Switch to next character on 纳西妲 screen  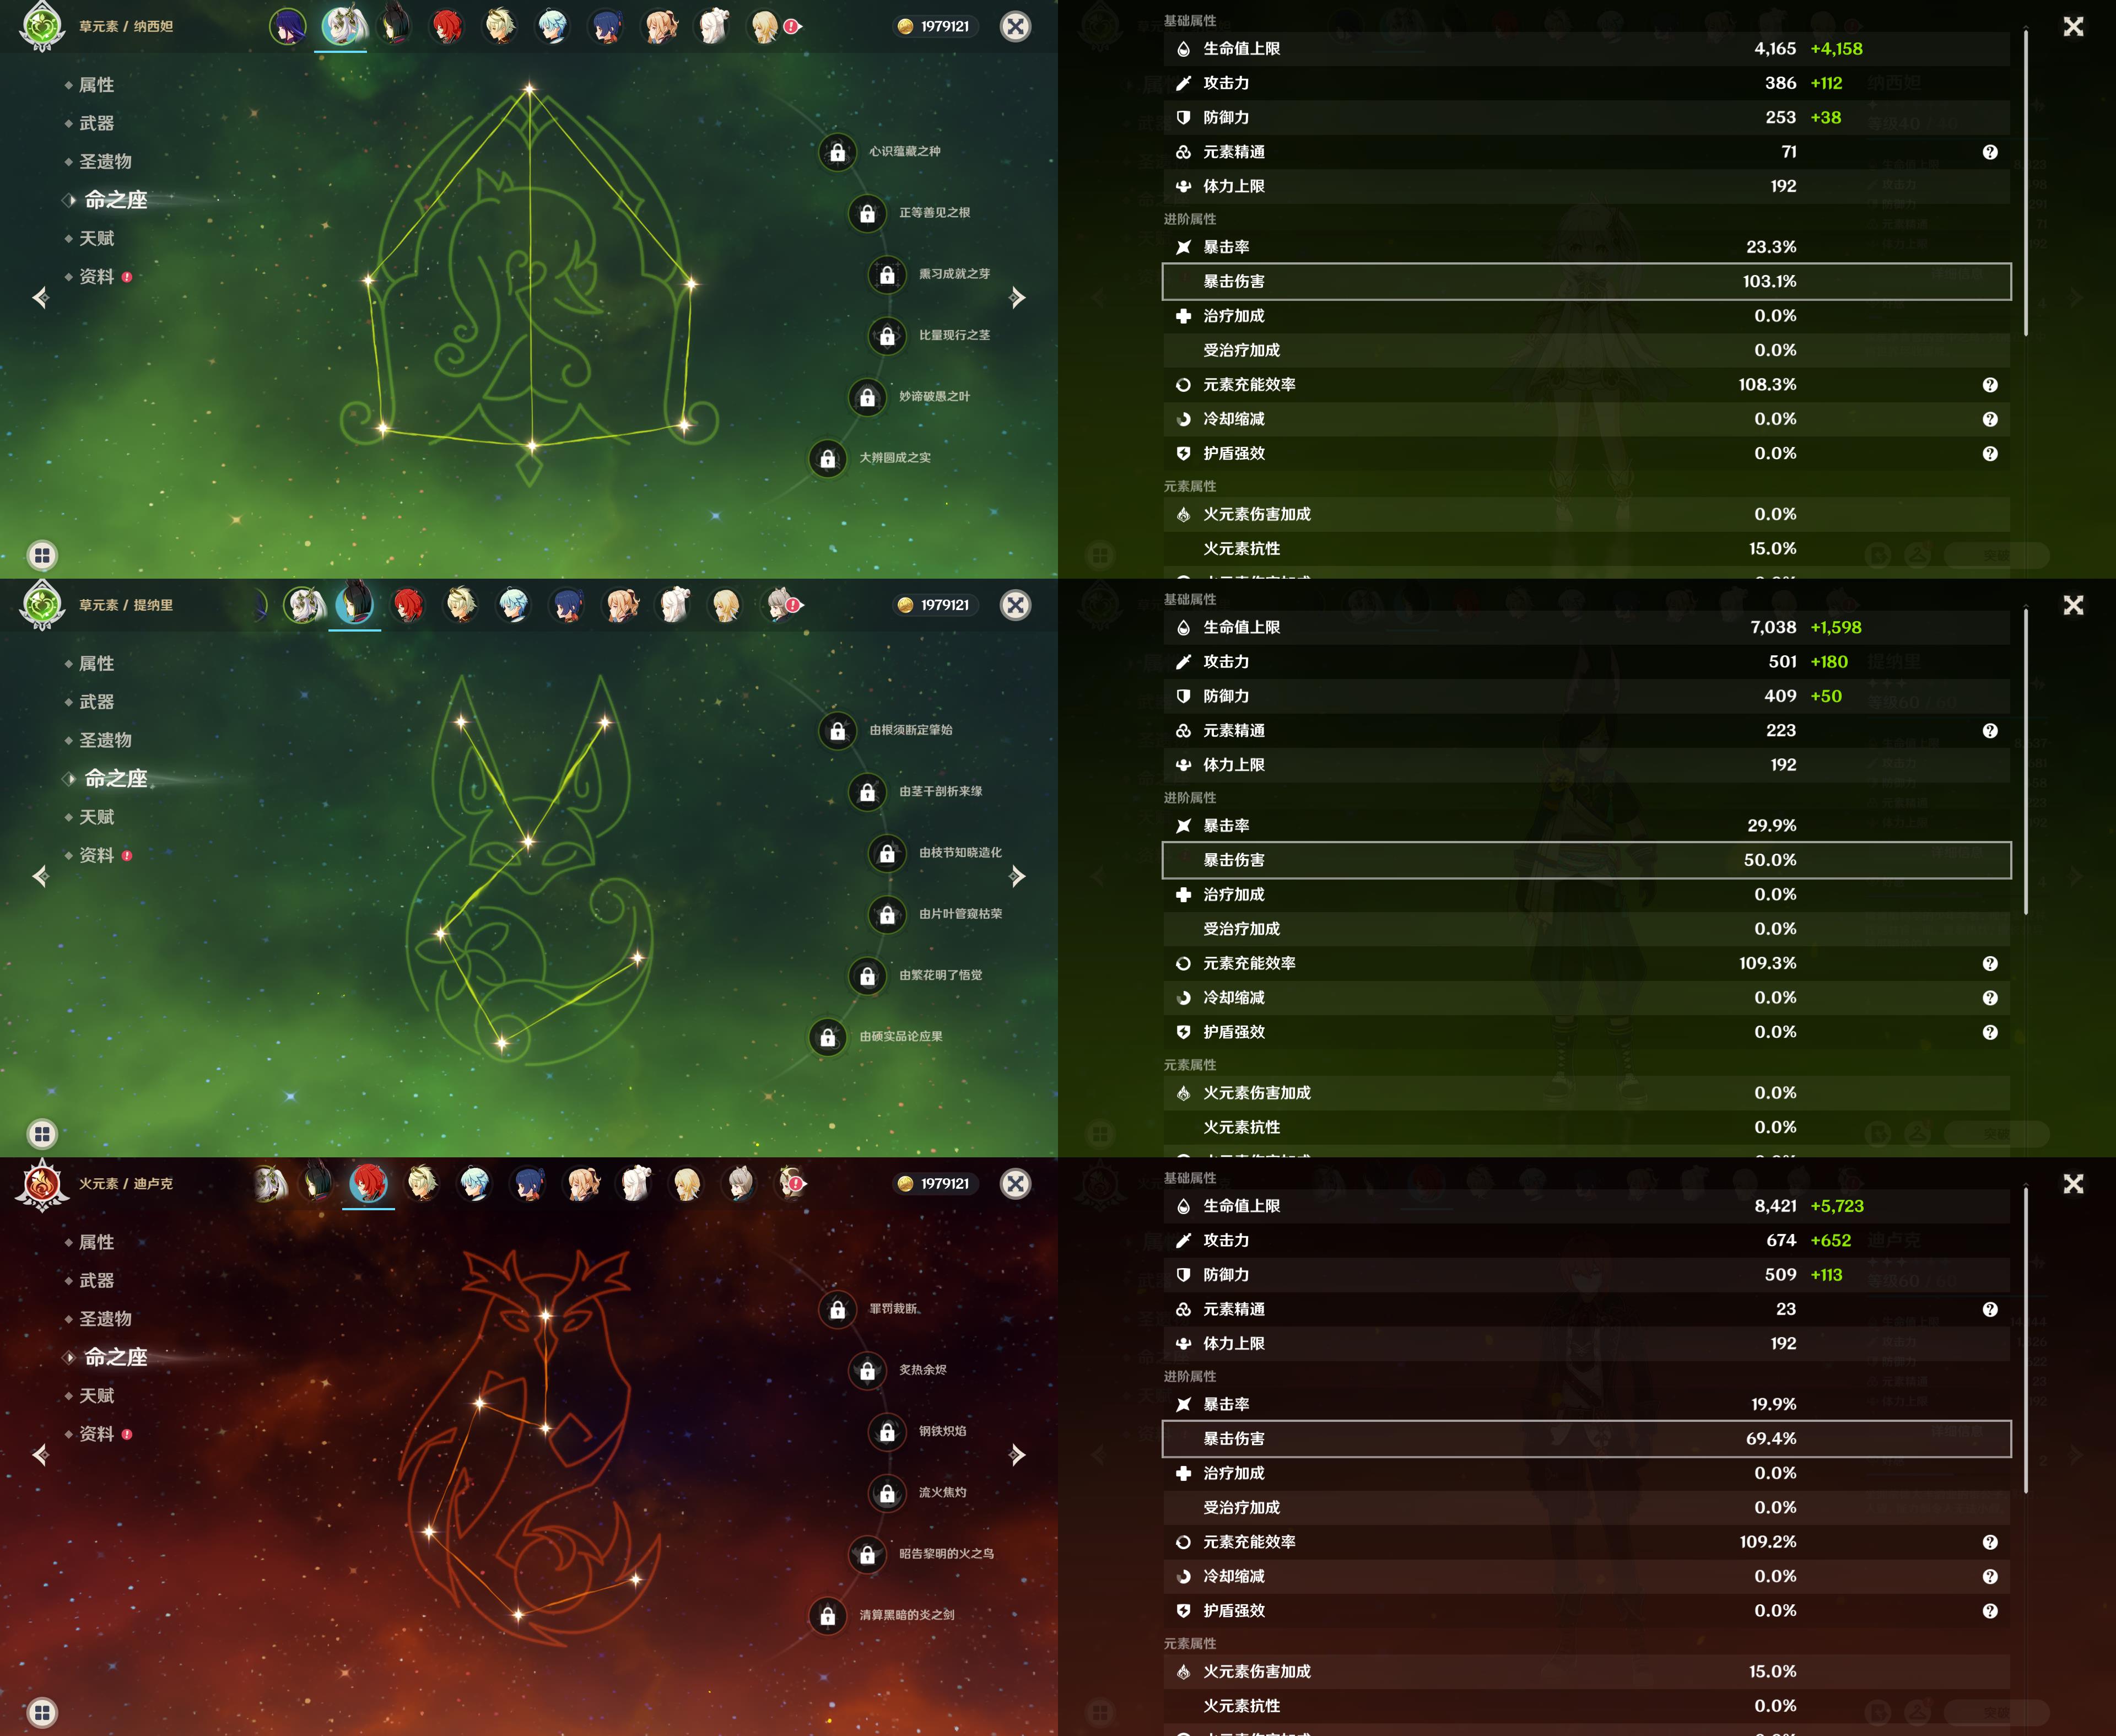(1017, 297)
